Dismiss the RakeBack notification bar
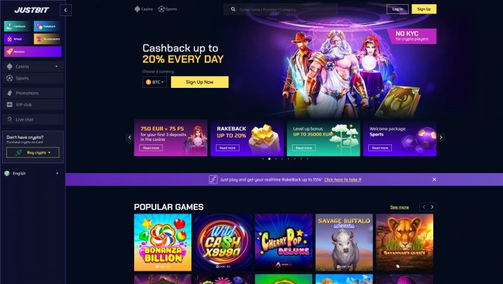 (x=434, y=179)
